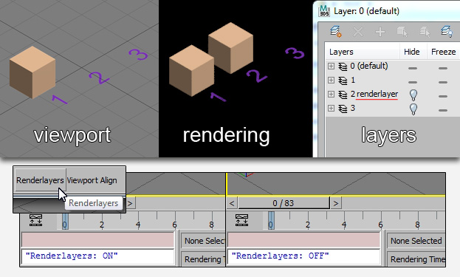Toggle hide bulb for layer 3
The width and height of the screenshot is (460, 277).
pos(413,109)
